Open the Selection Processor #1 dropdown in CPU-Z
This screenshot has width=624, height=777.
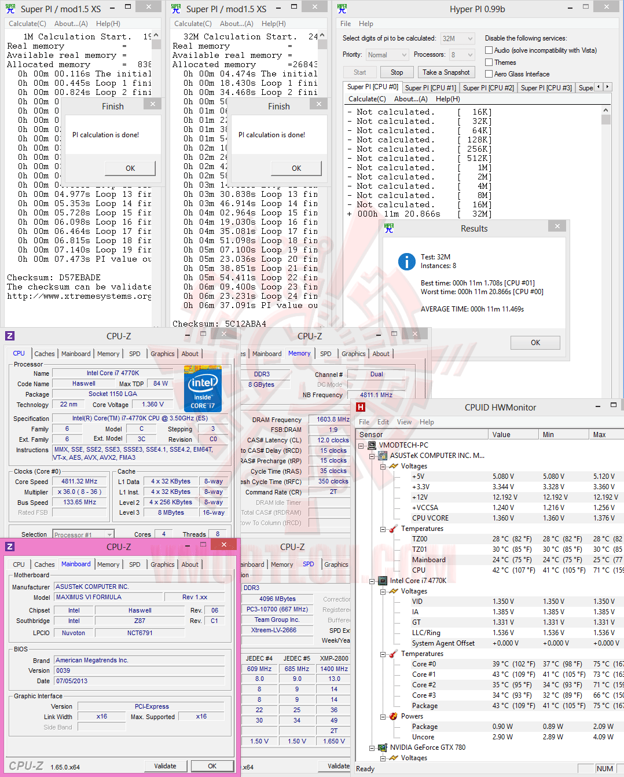[x=83, y=534]
